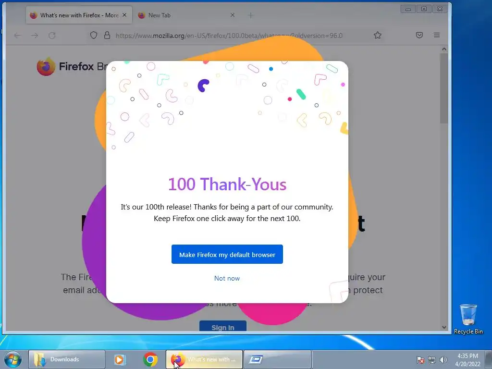This screenshot has width=492, height=369.
Task: Open Firefox application hamburger menu
Action: click(x=437, y=35)
